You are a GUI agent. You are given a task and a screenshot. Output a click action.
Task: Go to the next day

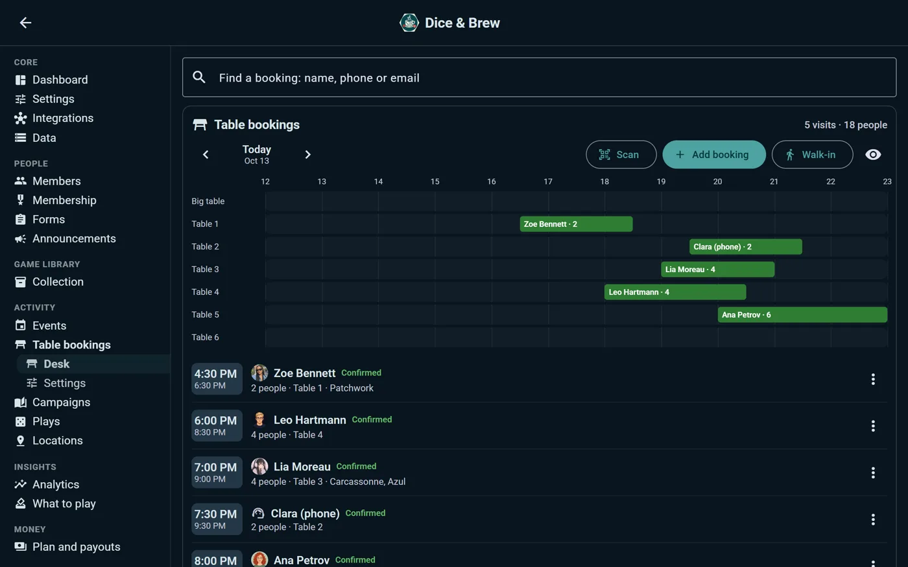tap(308, 154)
